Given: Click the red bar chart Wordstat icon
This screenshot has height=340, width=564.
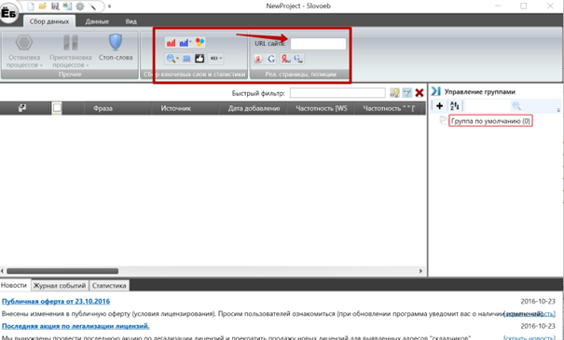Looking at the screenshot, I should click(x=171, y=43).
